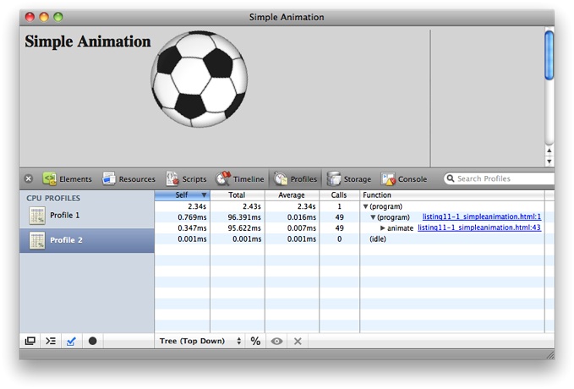Click the dock to main window icon
574x389 pixels.
30,341
